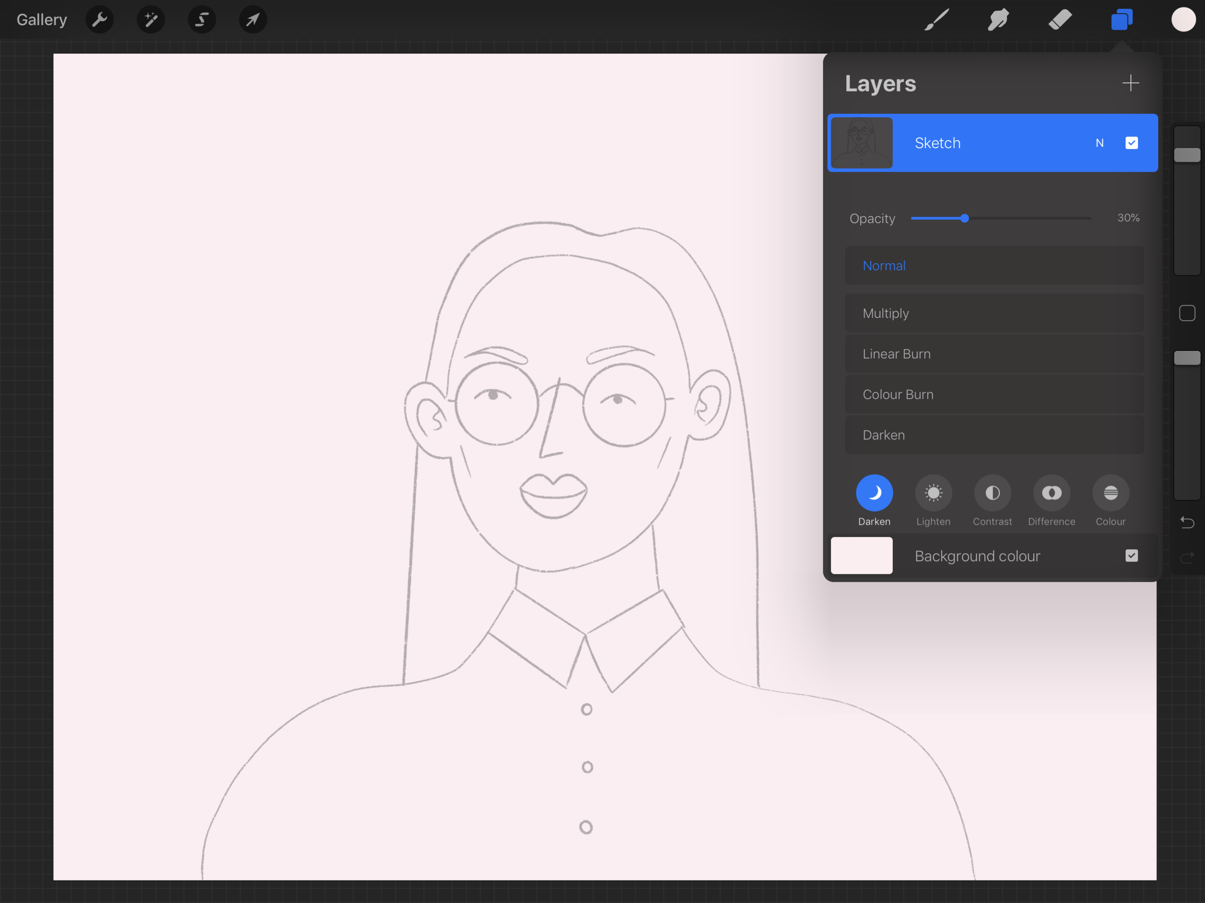Collapse blend options via N letter

click(x=1099, y=143)
